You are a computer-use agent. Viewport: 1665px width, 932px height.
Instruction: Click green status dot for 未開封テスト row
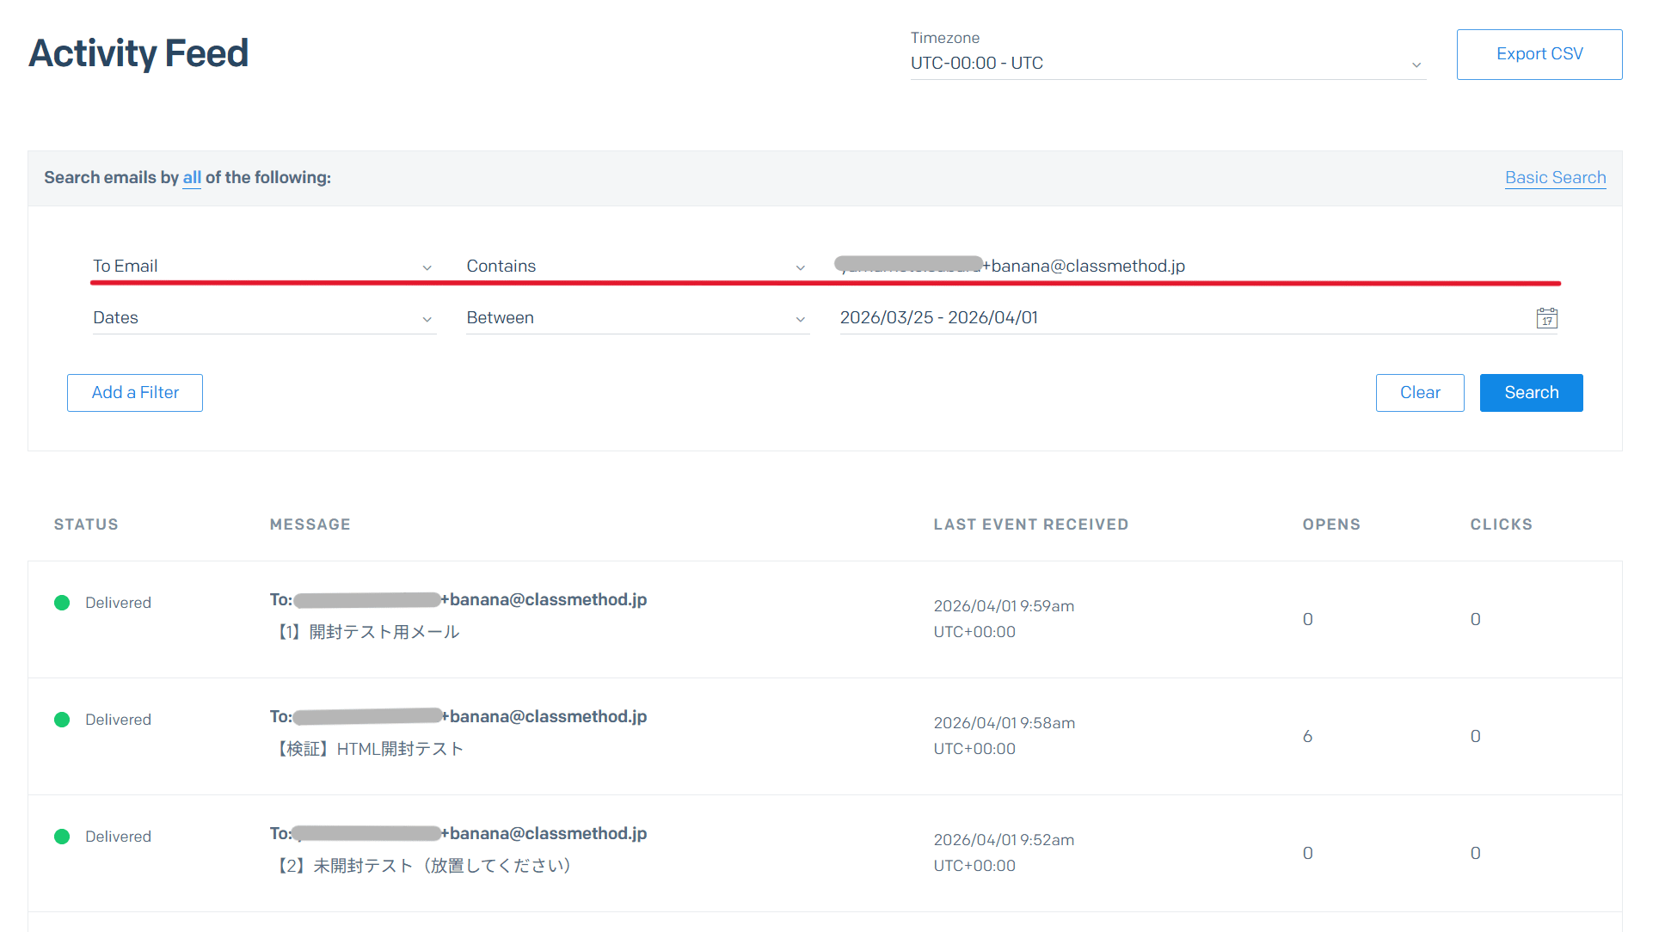(x=62, y=837)
